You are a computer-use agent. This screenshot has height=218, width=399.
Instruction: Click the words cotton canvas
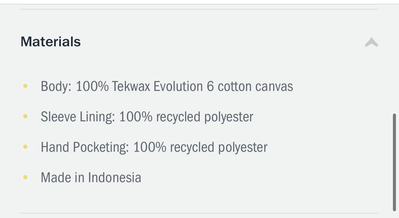pyautogui.click(x=256, y=87)
